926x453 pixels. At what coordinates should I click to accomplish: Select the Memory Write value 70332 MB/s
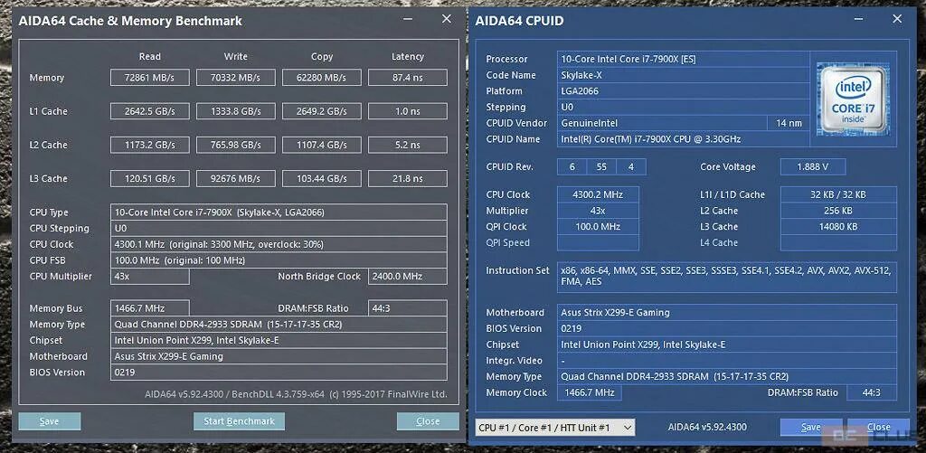coord(236,78)
